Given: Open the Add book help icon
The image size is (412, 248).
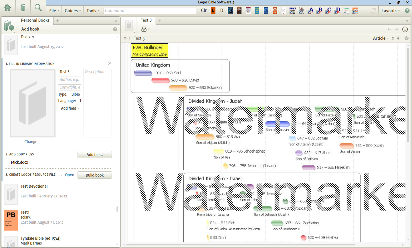Looking at the screenshot, I should point(115,29).
